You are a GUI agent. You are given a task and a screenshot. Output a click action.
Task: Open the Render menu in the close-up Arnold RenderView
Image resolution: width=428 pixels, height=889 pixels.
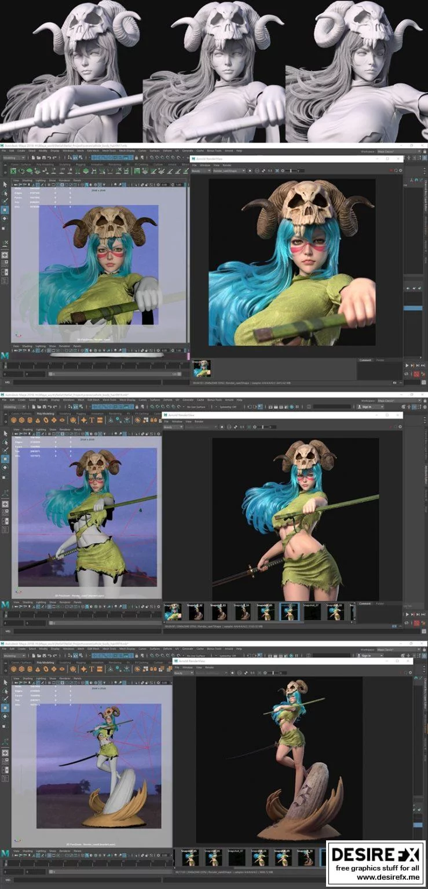(x=227, y=165)
